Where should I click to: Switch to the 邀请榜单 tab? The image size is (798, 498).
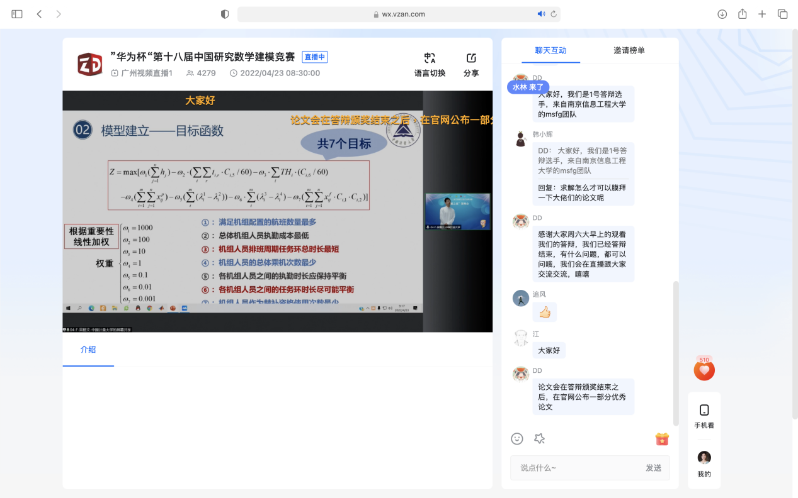[x=629, y=50]
